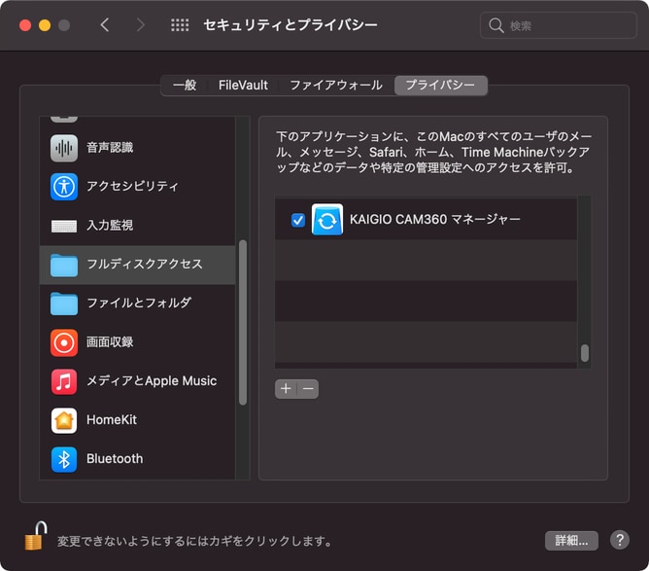Click the Speech Recognition waveform icon

click(x=64, y=148)
